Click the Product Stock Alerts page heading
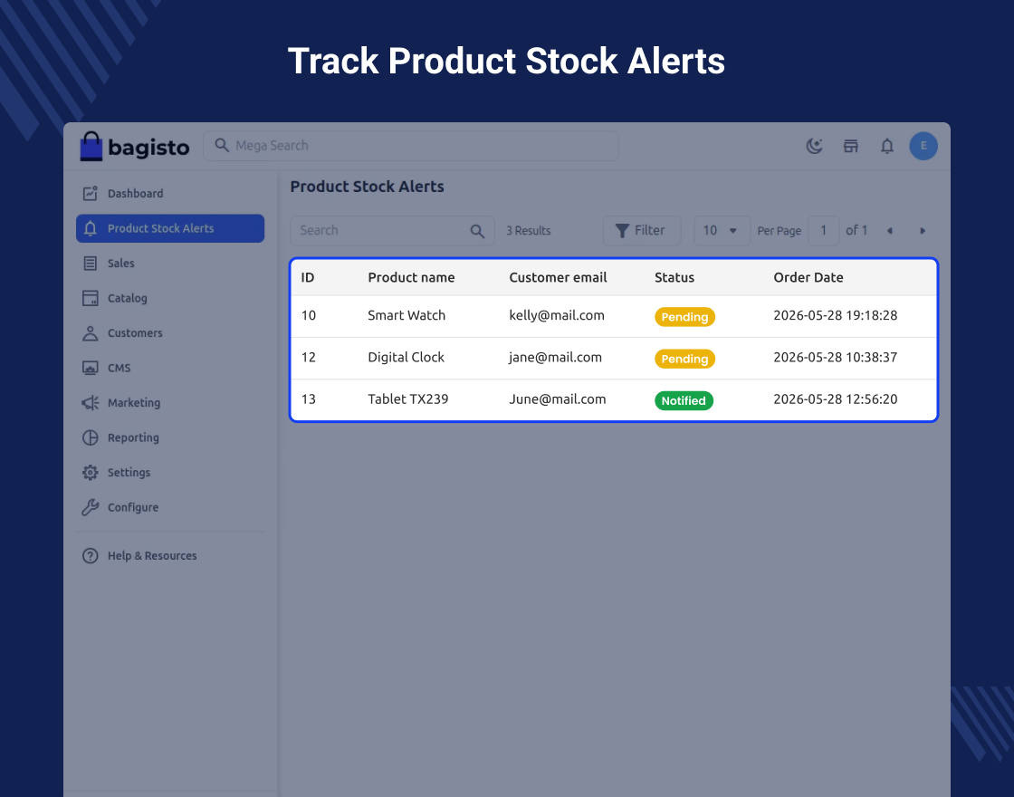 coord(368,187)
